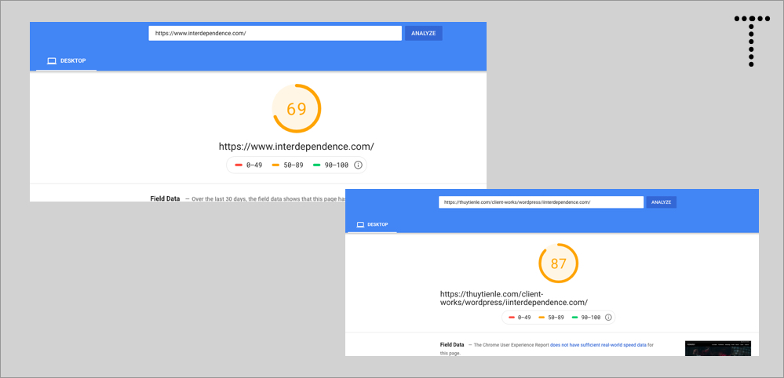
Task: Open 'does not have sufficient real-world speed data' link
Action: [599, 344]
